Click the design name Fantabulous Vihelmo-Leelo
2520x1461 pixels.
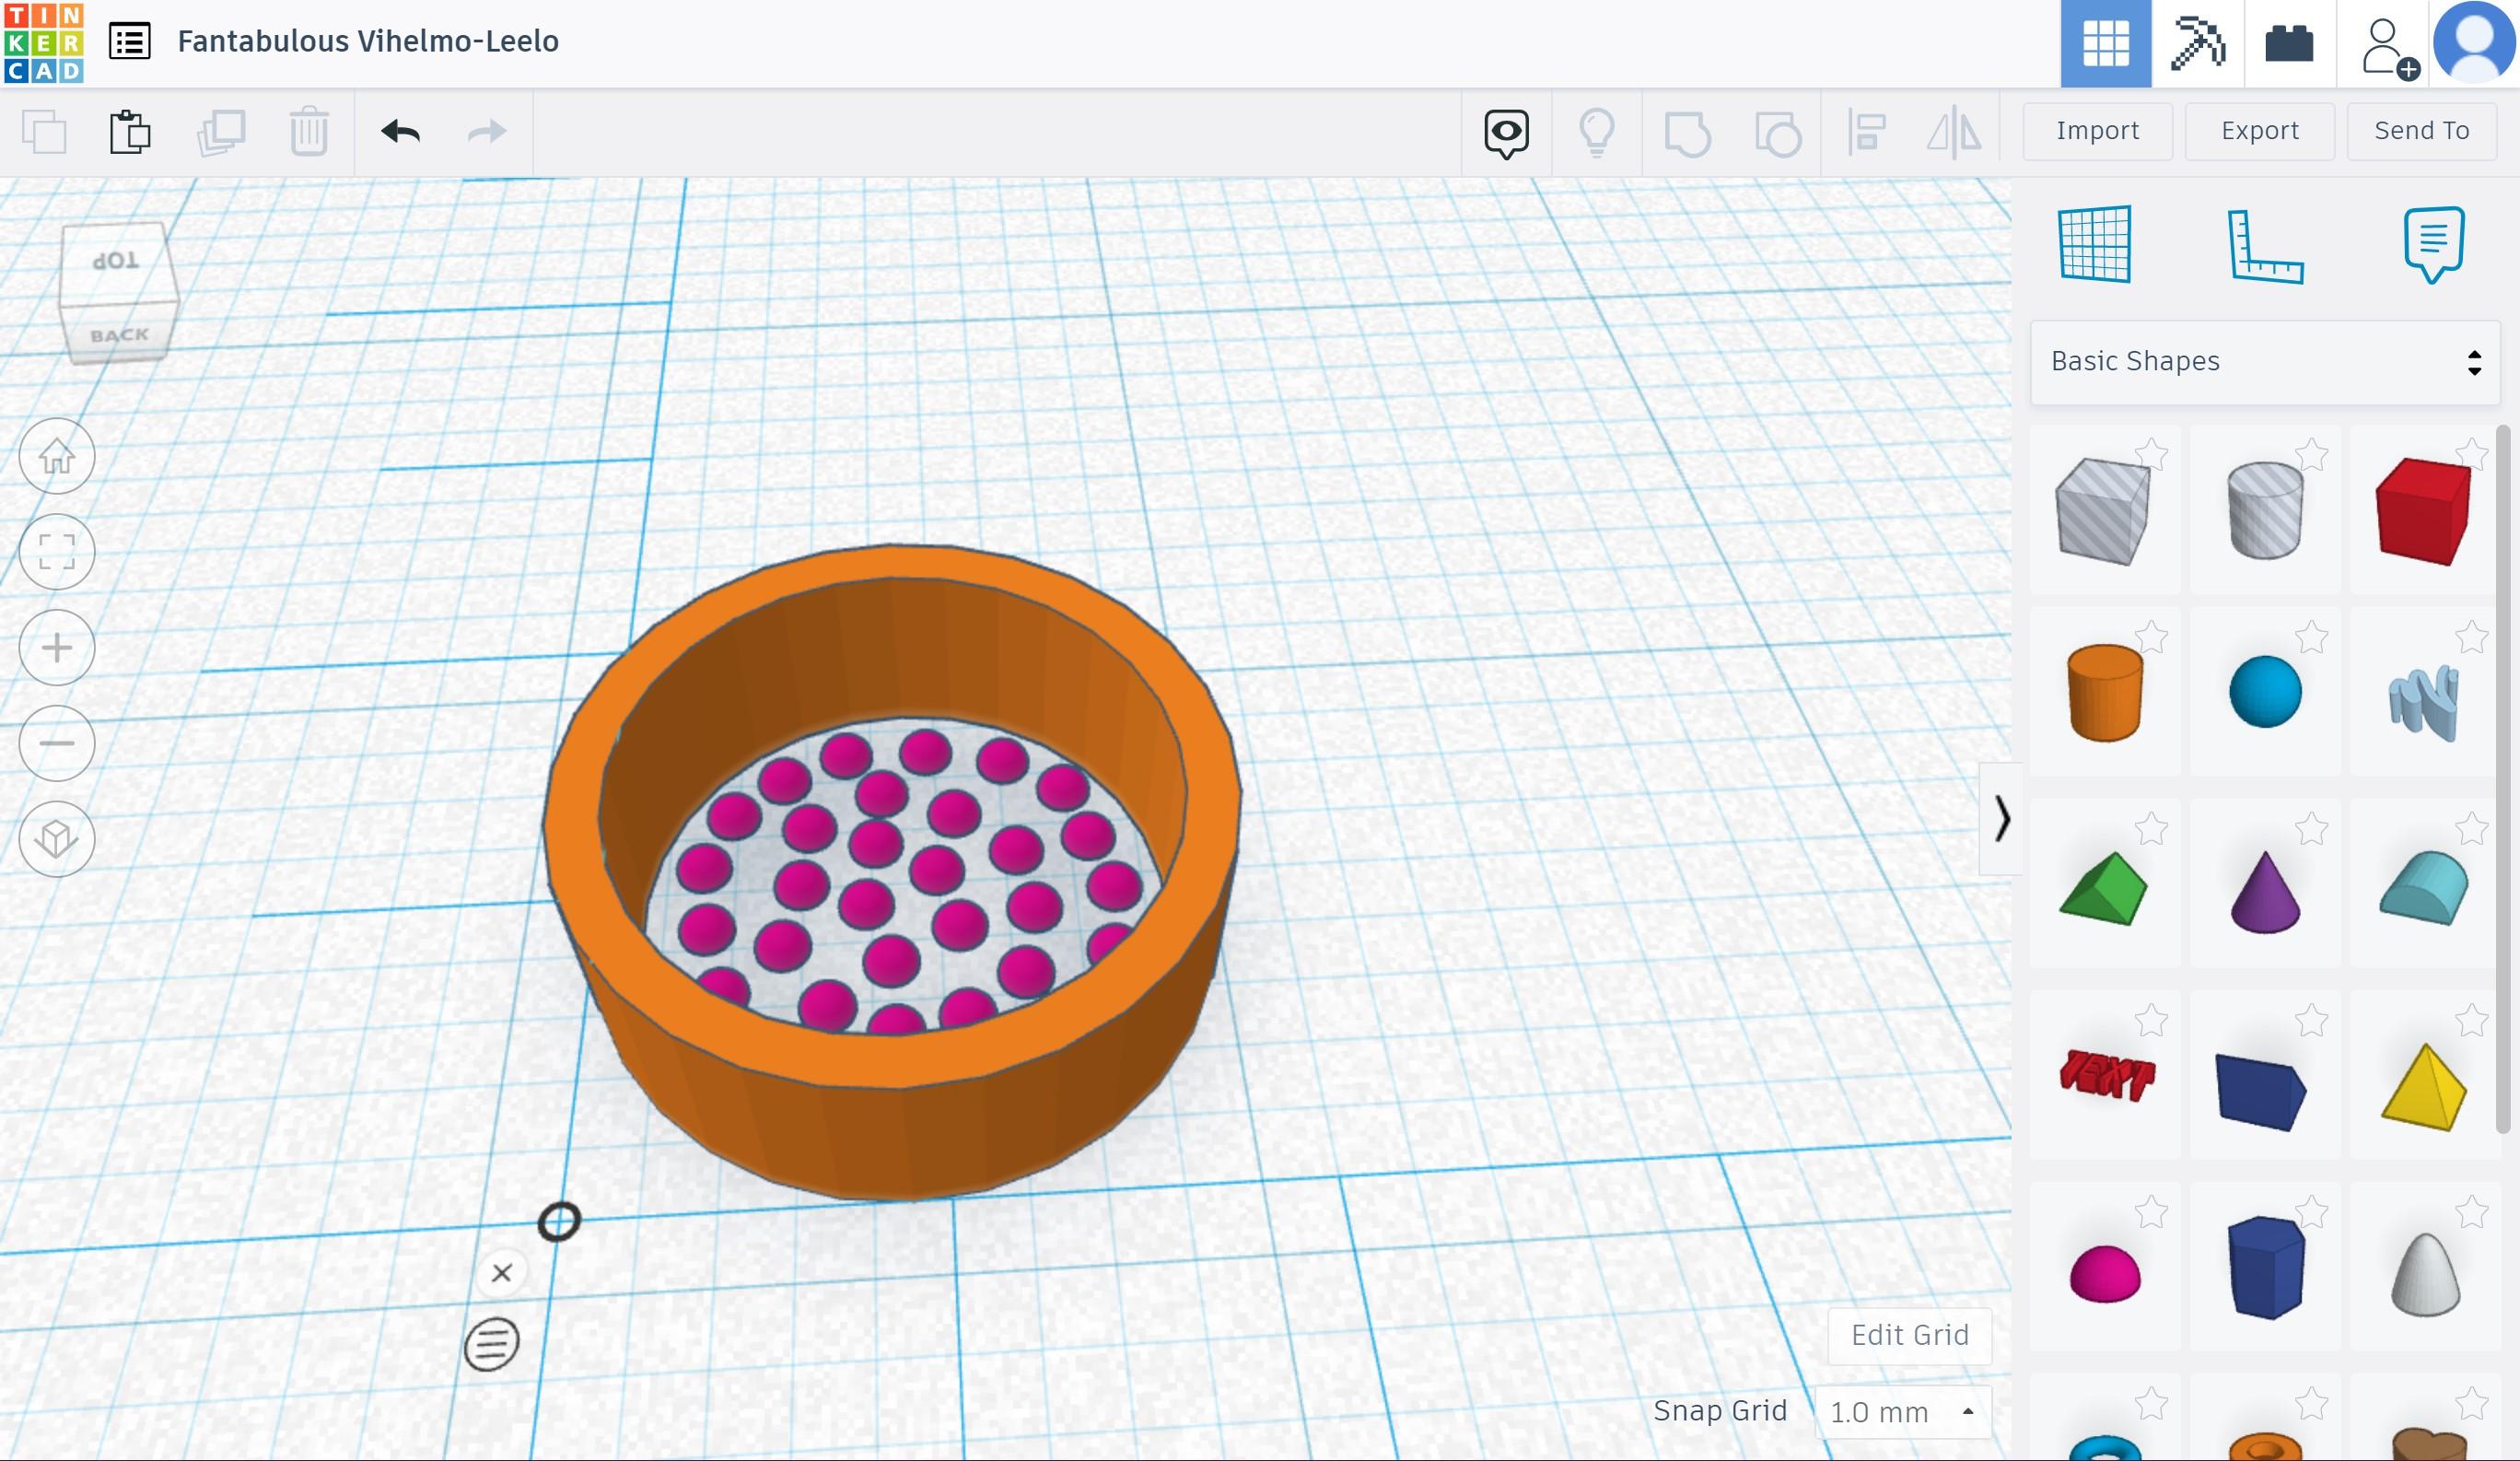click(x=368, y=41)
